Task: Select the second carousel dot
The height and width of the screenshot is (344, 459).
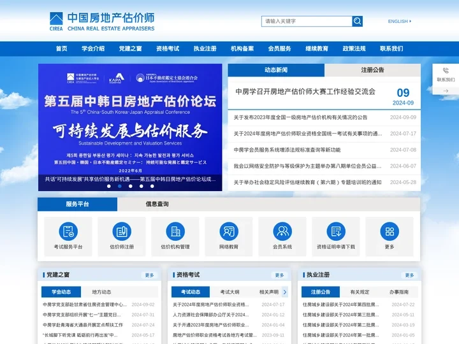Action: (120, 186)
